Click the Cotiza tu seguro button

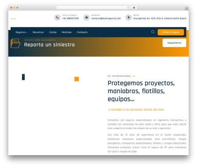171,32
